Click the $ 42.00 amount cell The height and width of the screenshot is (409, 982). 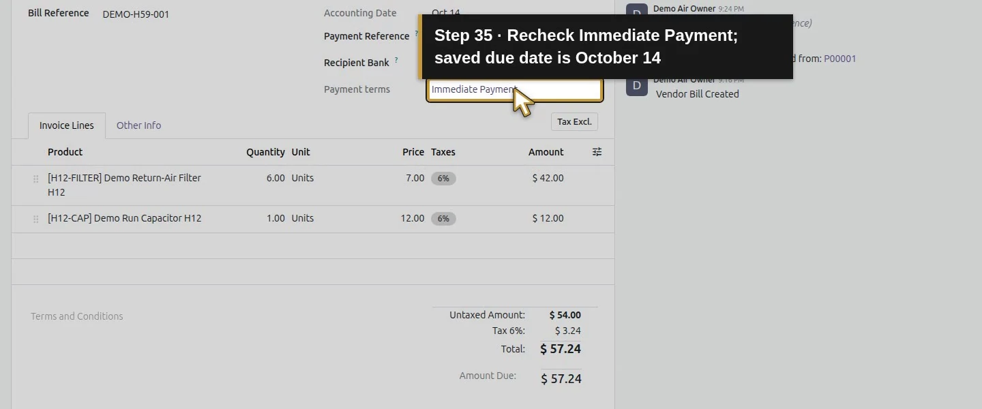point(548,178)
